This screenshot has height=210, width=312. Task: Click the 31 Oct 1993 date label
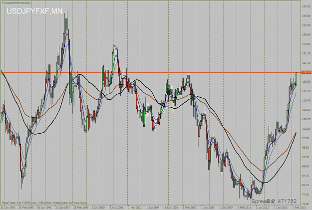point(8,208)
